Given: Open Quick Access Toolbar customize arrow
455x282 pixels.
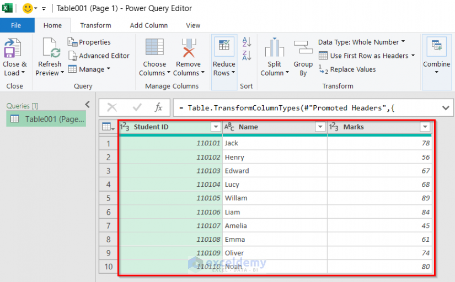Looking at the screenshot, I should [x=44, y=9].
